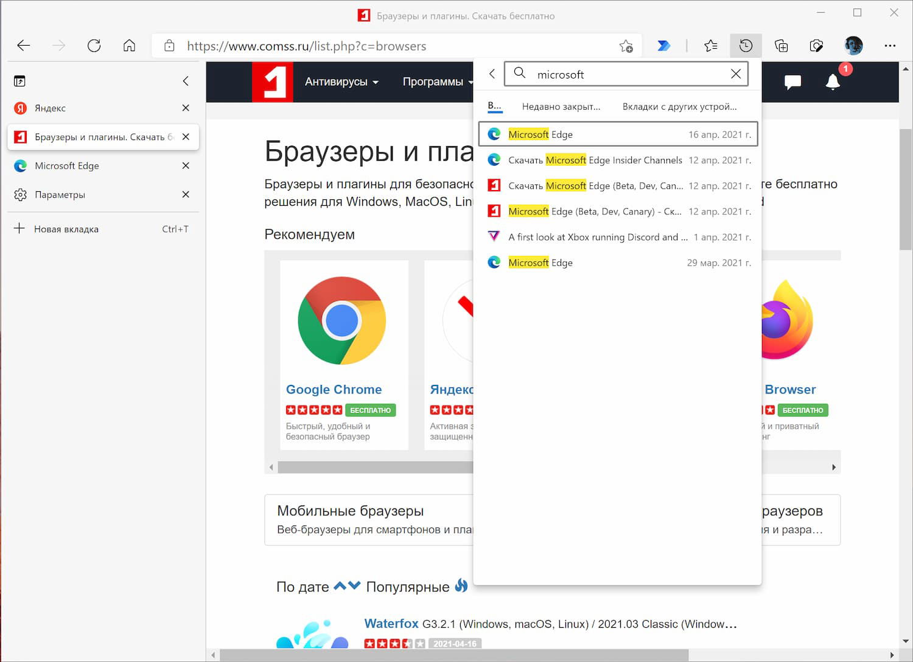Show the Вкладки с других устрой... tab
Screen dimensions: 913x662
tap(679, 107)
